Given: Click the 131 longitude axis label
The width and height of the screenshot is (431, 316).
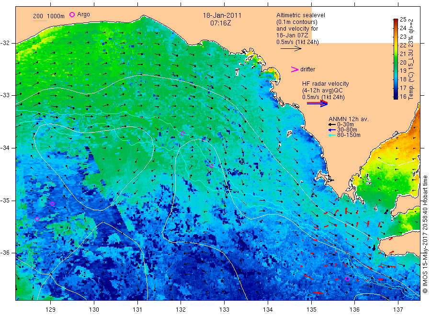Looking at the screenshot, I should [x=137, y=310].
